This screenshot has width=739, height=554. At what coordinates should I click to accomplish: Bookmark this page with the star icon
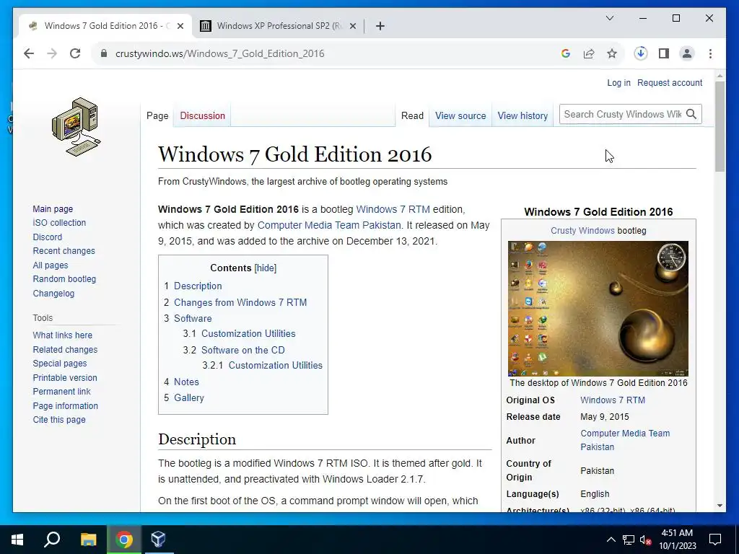[612, 53]
